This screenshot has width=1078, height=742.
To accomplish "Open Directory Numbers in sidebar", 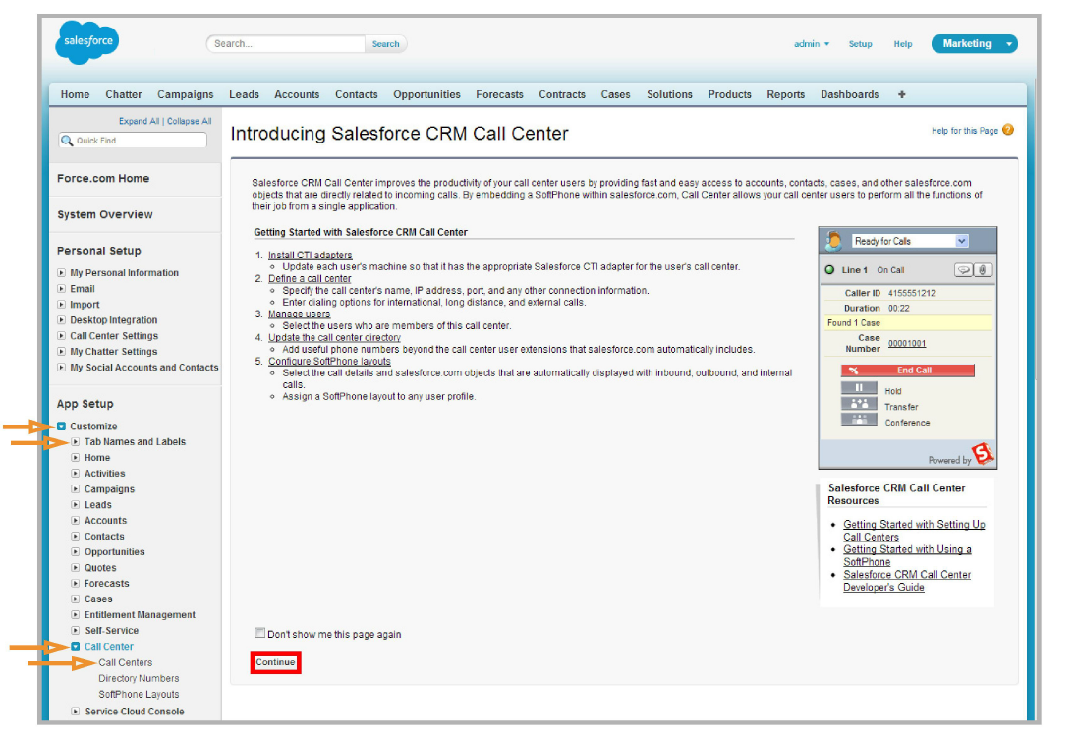I will click(x=139, y=679).
